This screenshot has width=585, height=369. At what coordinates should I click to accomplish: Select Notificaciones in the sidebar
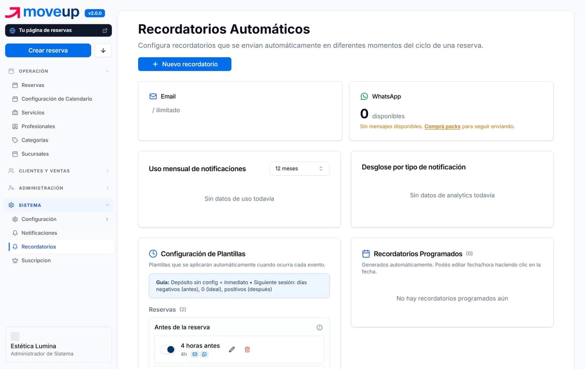coord(61,233)
